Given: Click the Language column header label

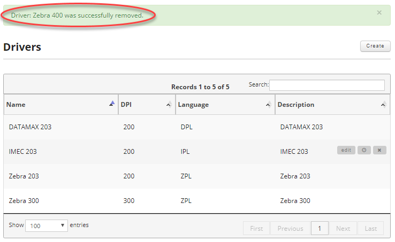Looking at the screenshot, I should click(193, 105).
